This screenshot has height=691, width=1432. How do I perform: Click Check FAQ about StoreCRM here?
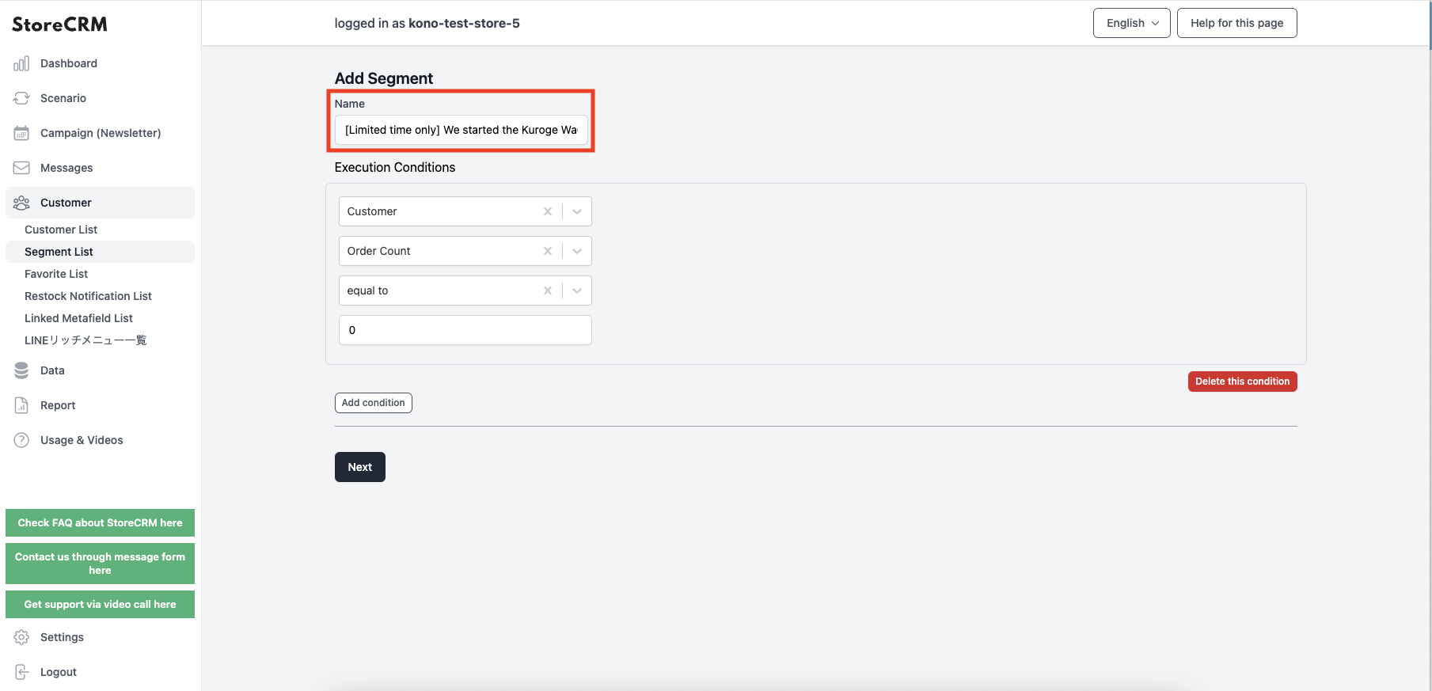[100, 522]
